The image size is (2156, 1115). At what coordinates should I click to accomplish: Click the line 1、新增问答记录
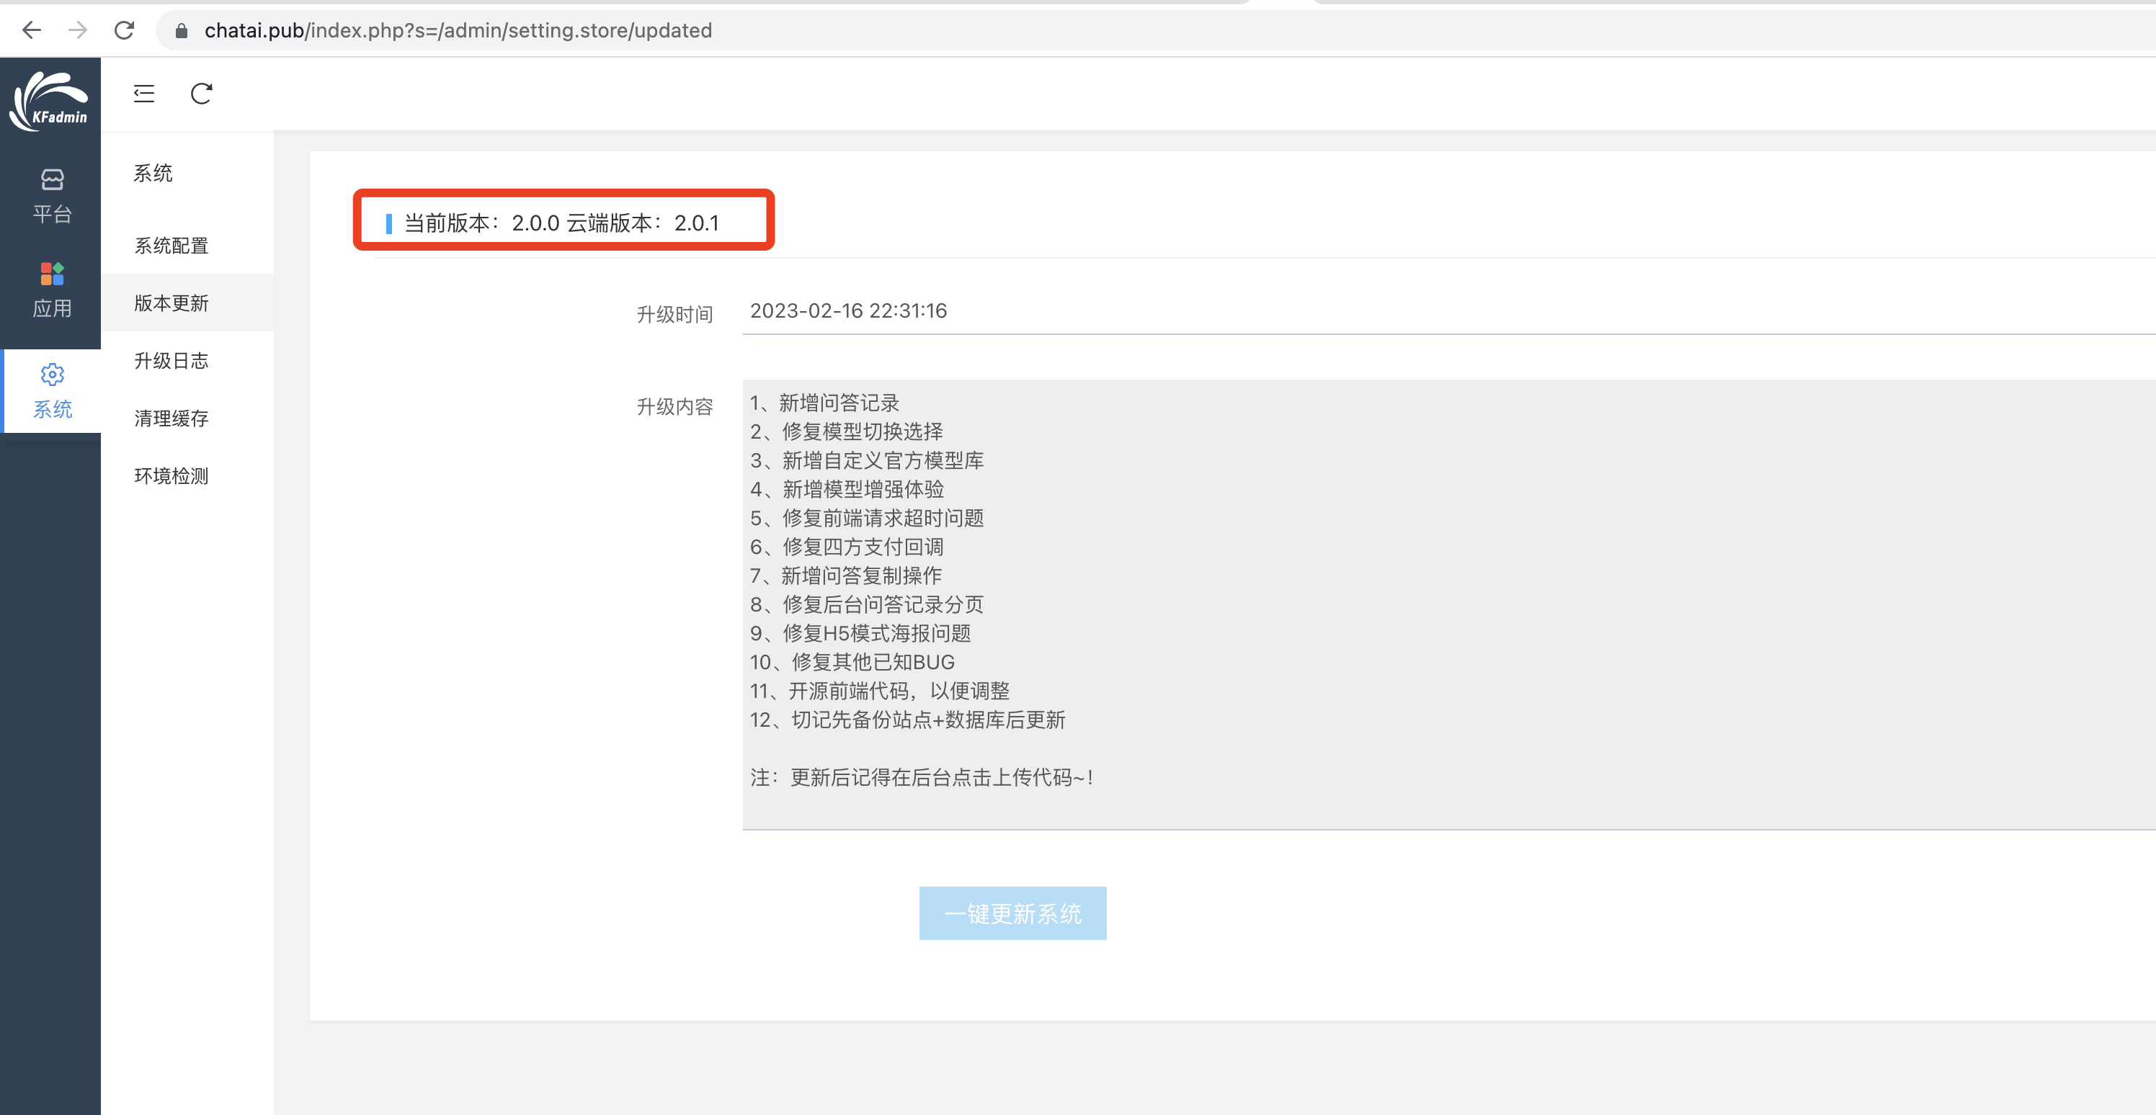pos(824,403)
